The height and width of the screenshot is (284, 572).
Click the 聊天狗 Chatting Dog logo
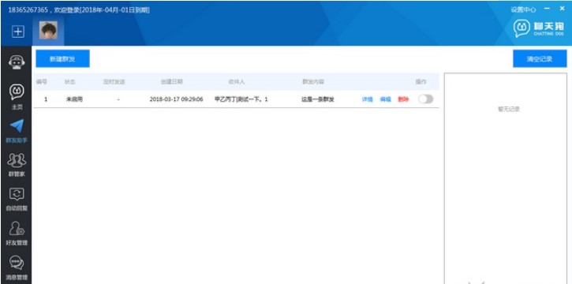(539, 28)
